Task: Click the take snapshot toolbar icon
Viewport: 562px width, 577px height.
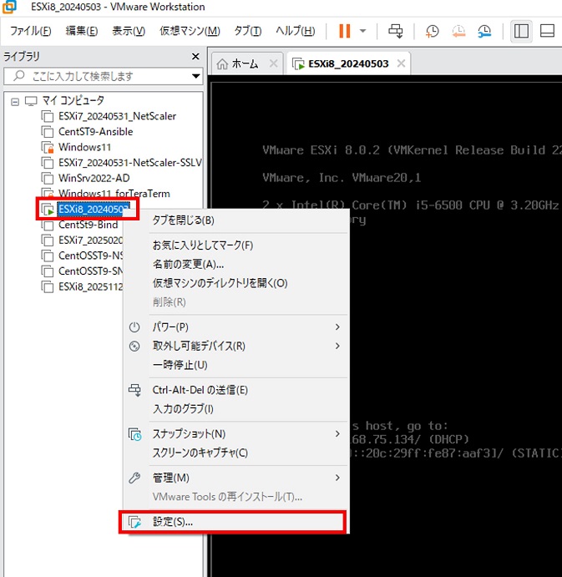Action: [432, 31]
